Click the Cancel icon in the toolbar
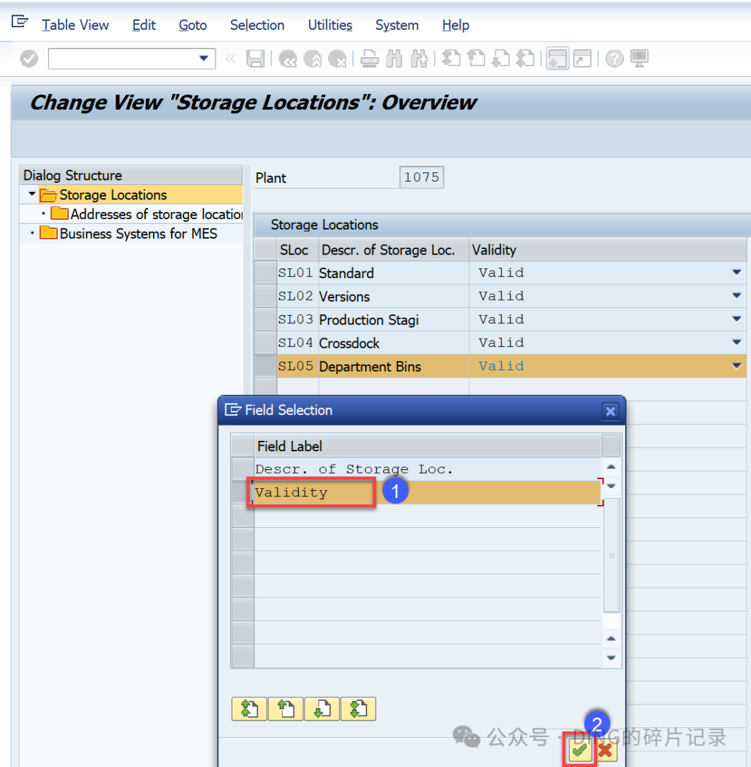This screenshot has width=751, height=767. [337, 59]
